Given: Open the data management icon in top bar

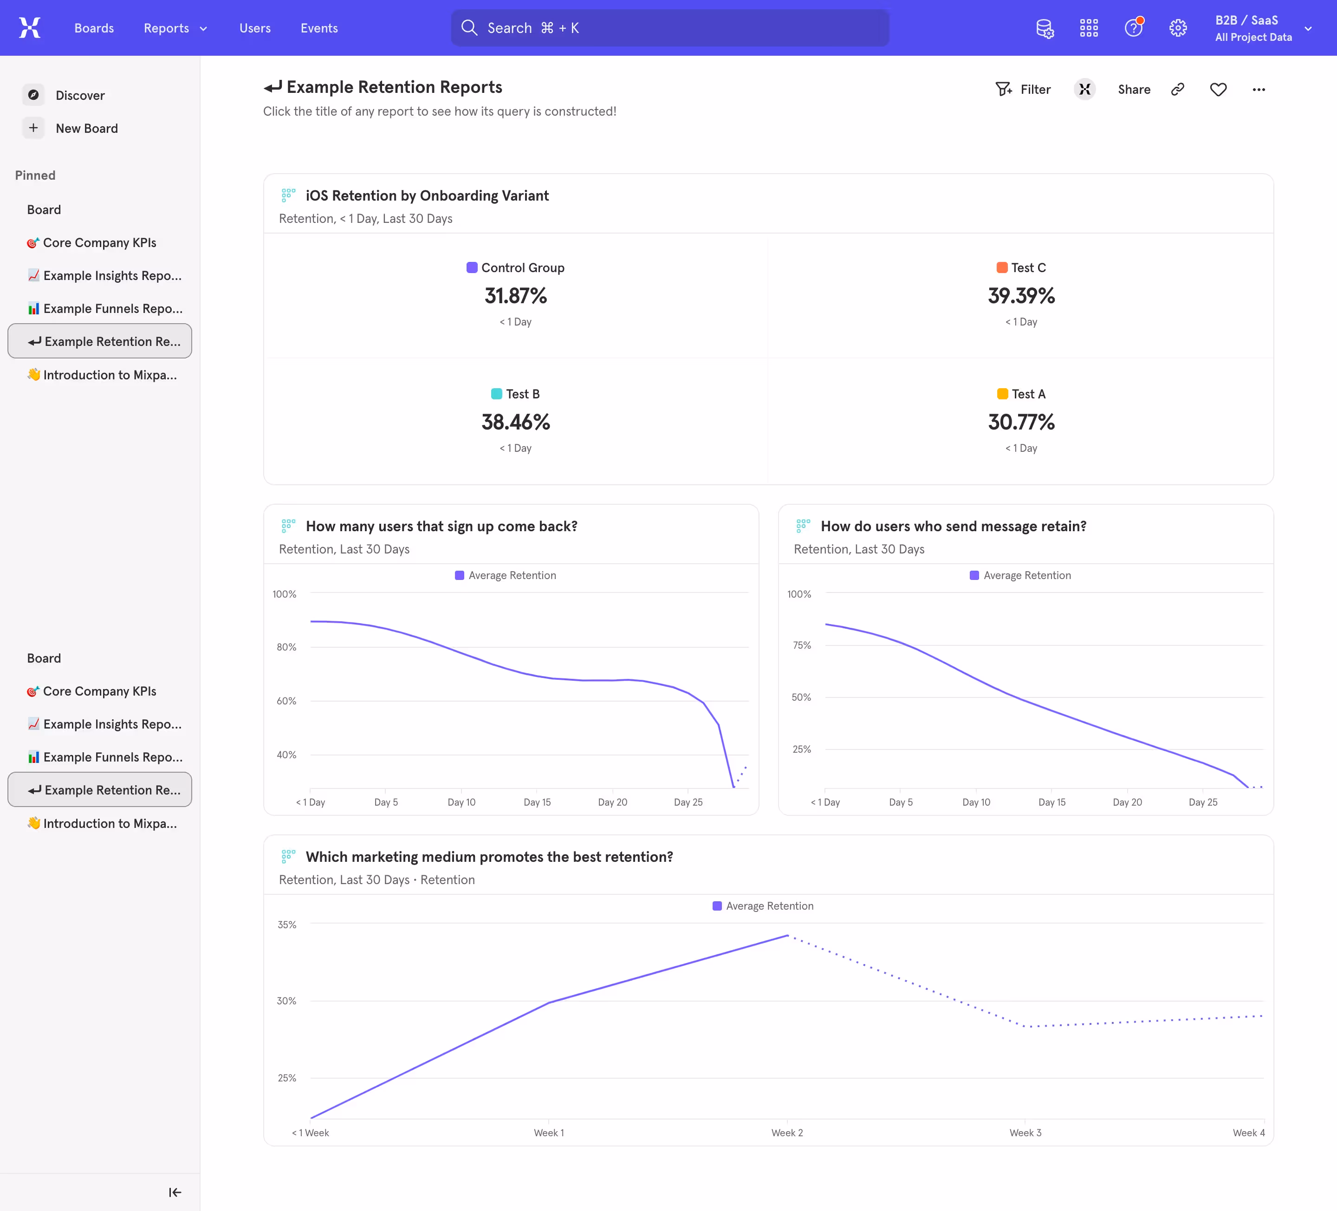Looking at the screenshot, I should point(1045,28).
